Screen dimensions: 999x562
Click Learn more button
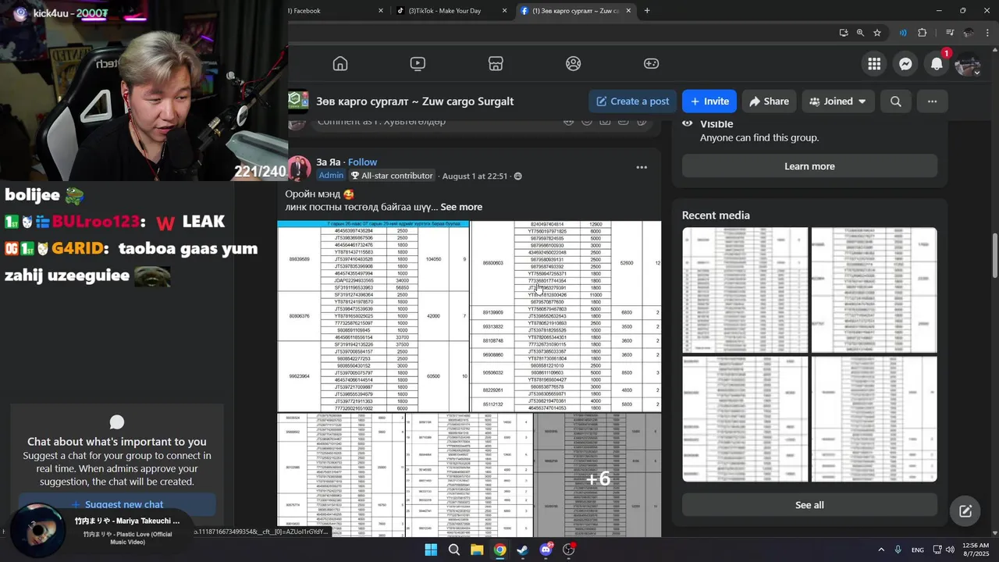tap(809, 166)
